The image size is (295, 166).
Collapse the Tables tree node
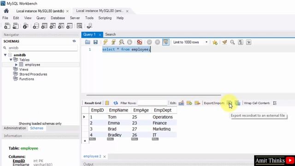11,59
